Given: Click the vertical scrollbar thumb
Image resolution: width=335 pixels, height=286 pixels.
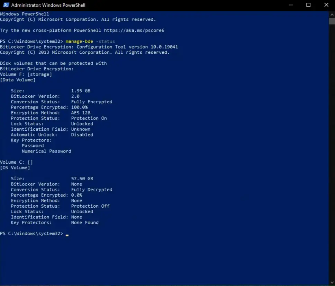Looking at the screenshot, I should (332, 21).
